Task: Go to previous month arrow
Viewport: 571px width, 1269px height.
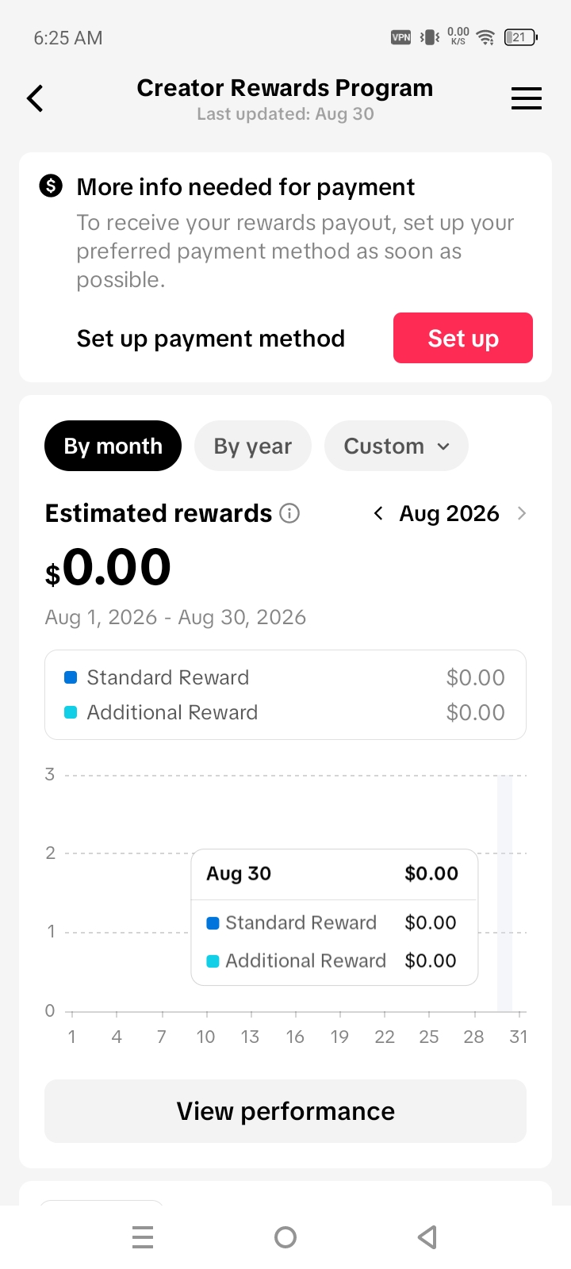Action: pos(378,513)
